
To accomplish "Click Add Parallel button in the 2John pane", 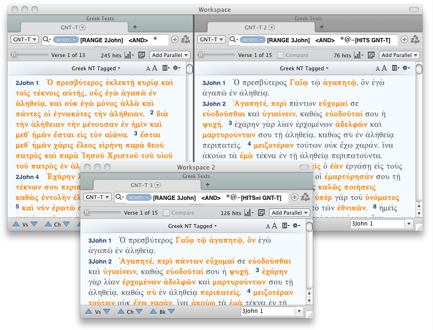I will [170, 55].
